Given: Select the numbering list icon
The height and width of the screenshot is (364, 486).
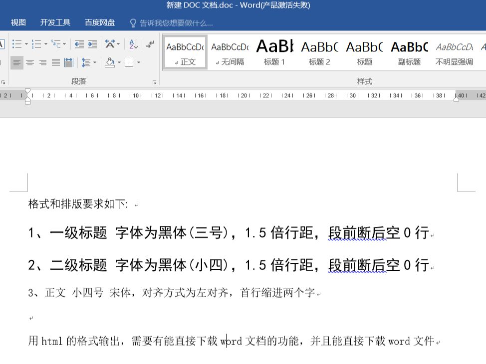Looking at the screenshot, I should 37,44.
